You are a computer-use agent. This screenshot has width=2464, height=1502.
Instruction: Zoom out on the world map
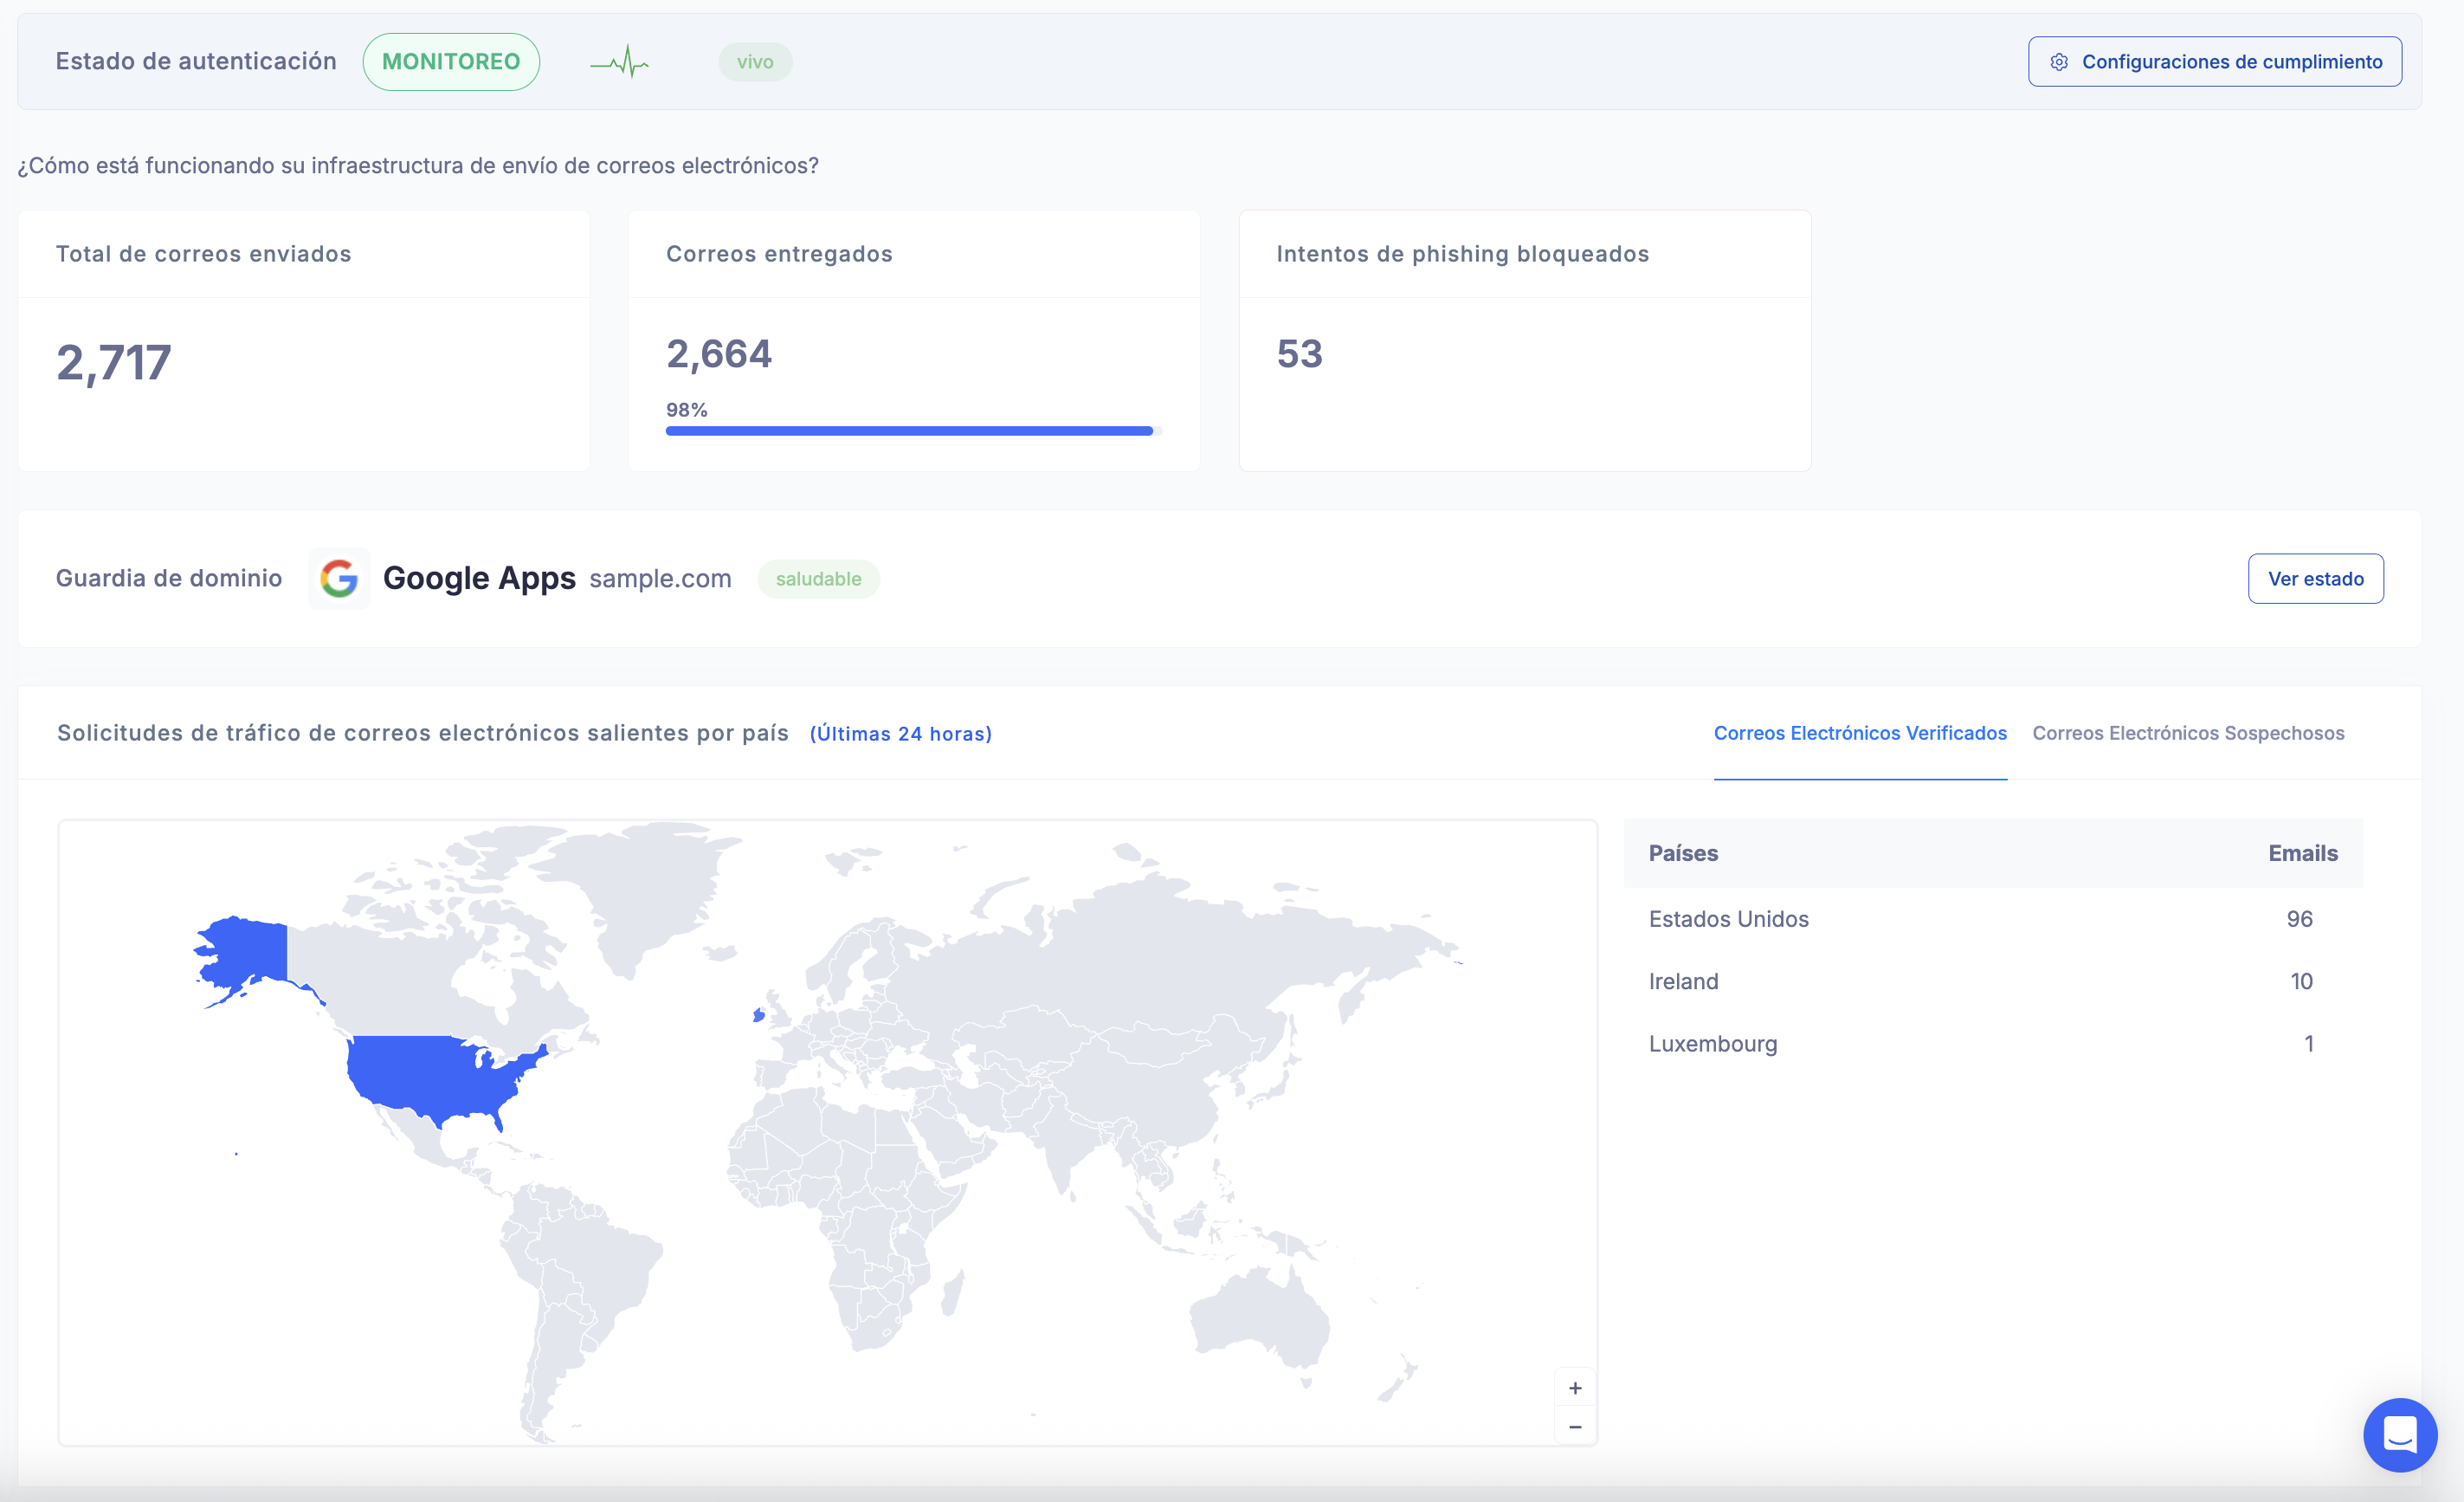[1574, 1427]
